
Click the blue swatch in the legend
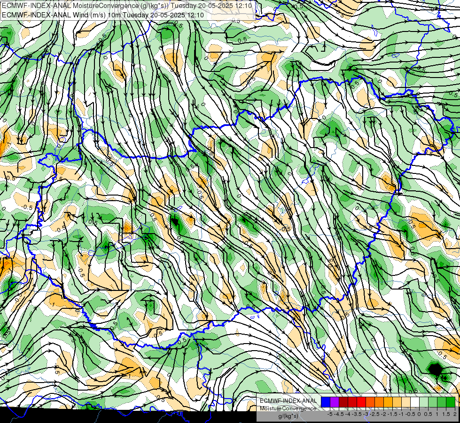click(x=326, y=402)
